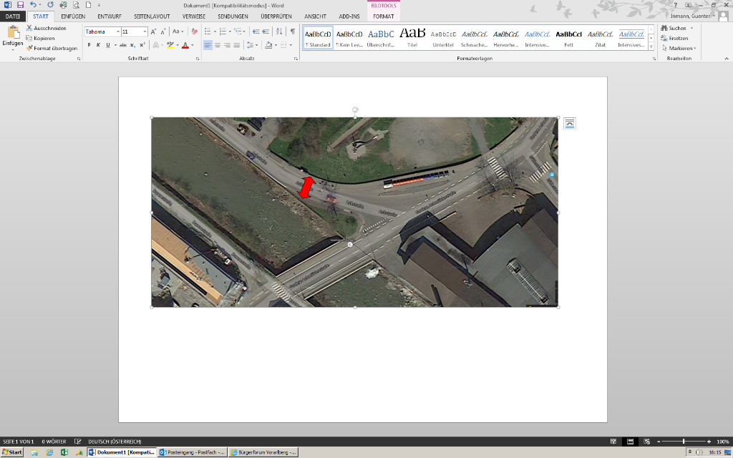Image resolution: width=733 pixels, height=458 pixels.
Task: Open Word help question mark
Action: (676, 5)
